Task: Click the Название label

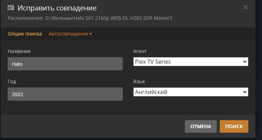Action: pos(19,51)
